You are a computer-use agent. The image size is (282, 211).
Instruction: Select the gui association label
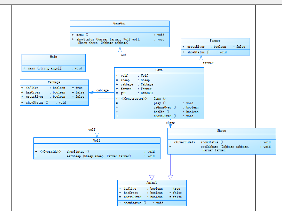tap(124, 54)
